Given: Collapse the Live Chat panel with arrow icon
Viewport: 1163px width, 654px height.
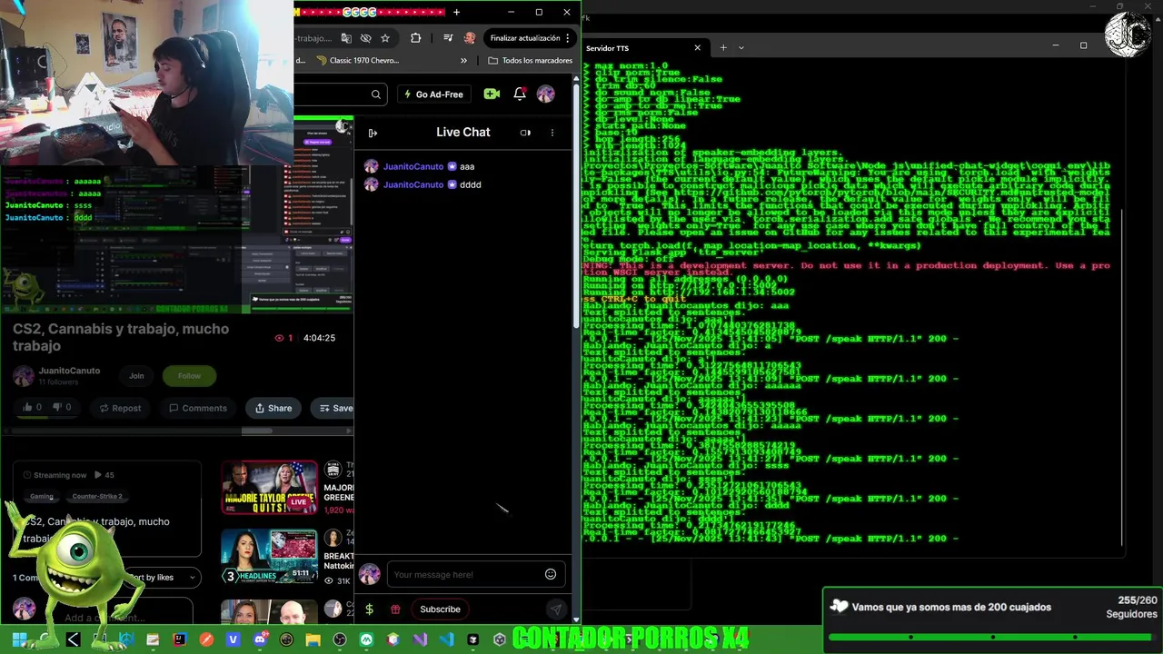Looking at the screenshot, I should [x=373, y=133].
